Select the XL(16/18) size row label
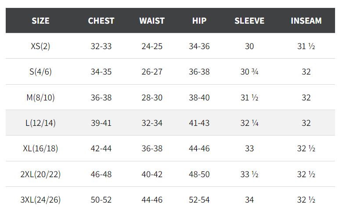339x214 pixels. pyautogui.click(x=40, y=149)
